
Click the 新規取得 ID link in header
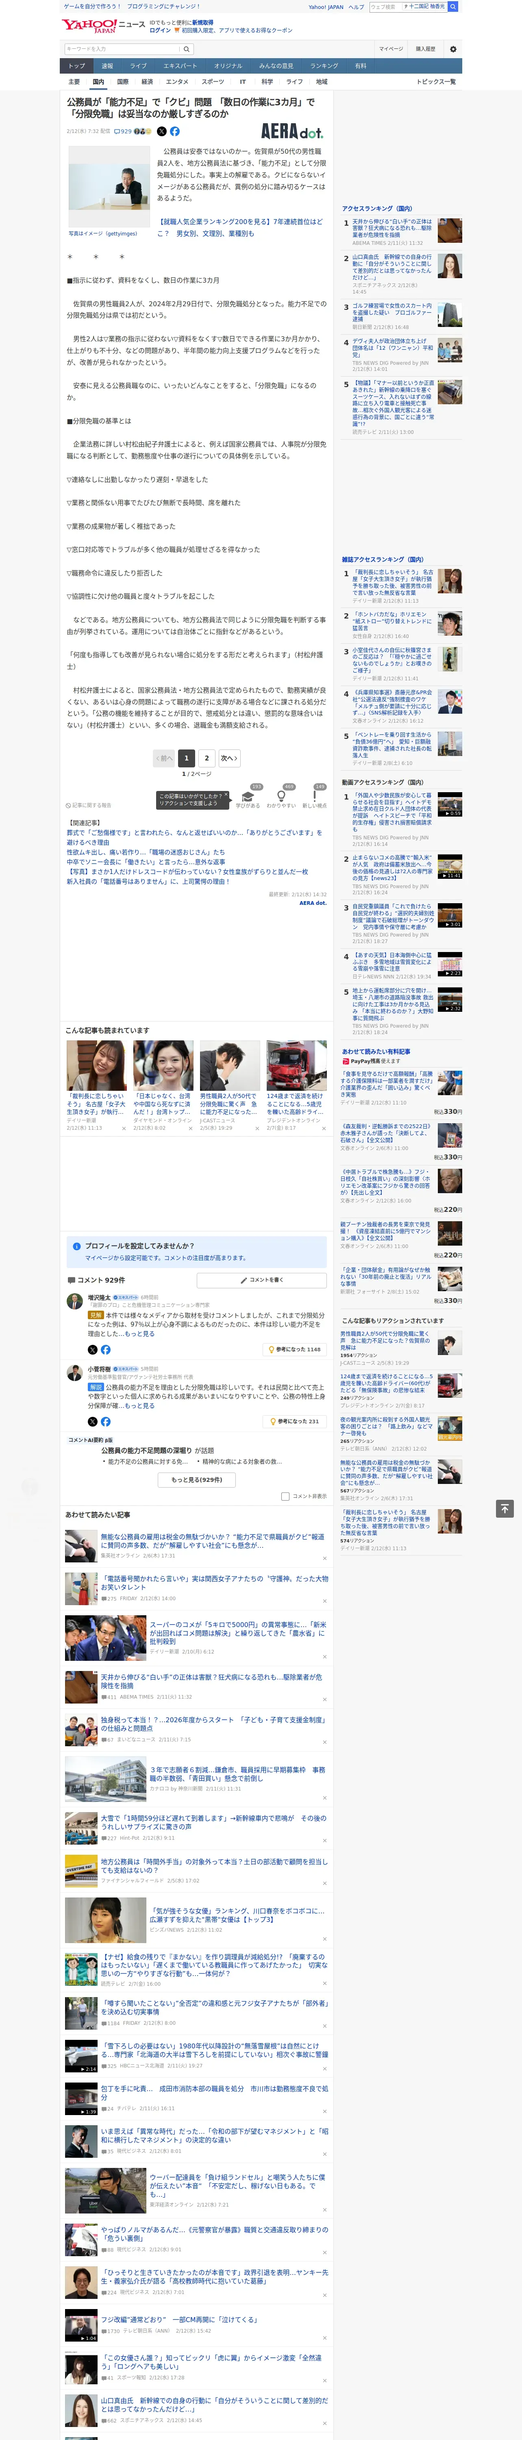(203, 23)
